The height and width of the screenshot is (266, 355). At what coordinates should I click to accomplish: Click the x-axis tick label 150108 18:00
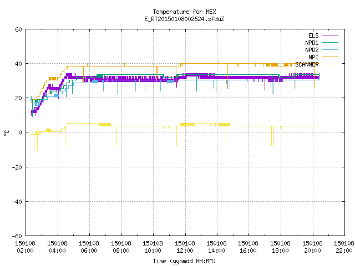coord(281,247)
